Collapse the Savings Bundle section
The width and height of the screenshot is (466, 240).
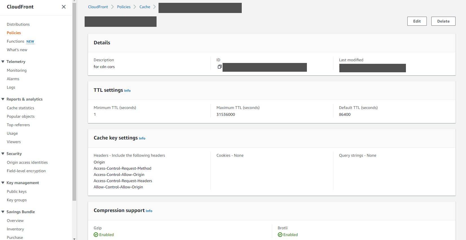click(x=3, y=212)
